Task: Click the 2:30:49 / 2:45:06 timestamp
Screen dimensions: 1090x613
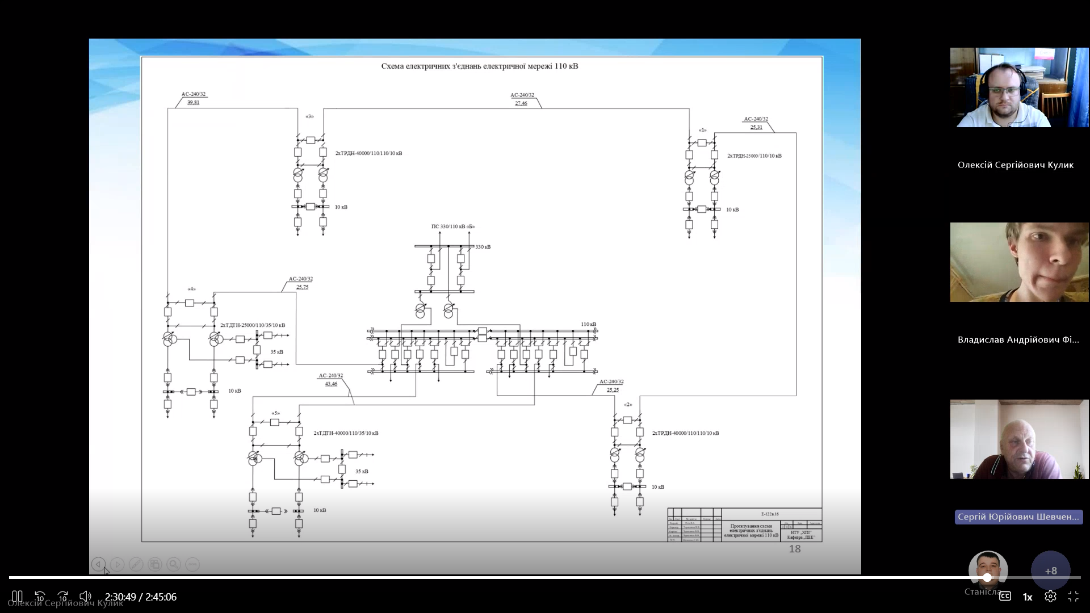Action: 141,597
